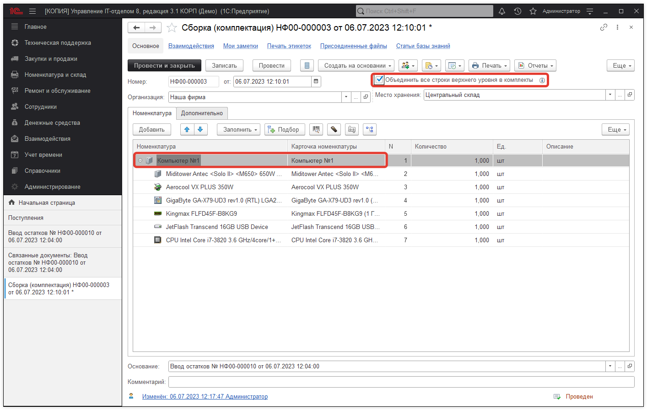Open the 'Присоединенные файлы' link
The width and height of the screenshot is (647, 410).
[x=353, y=46]
